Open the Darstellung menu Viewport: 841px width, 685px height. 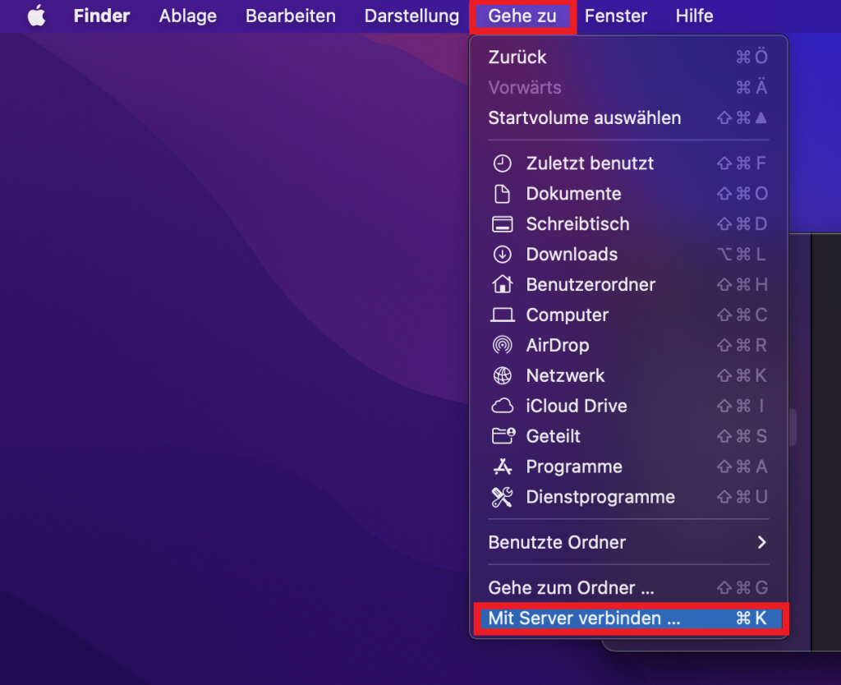[411, 16]
